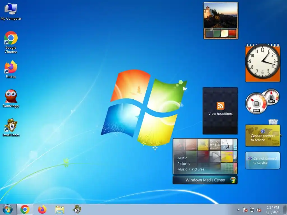
Task: Click View headlines in feed gadget
Action: 220,114
